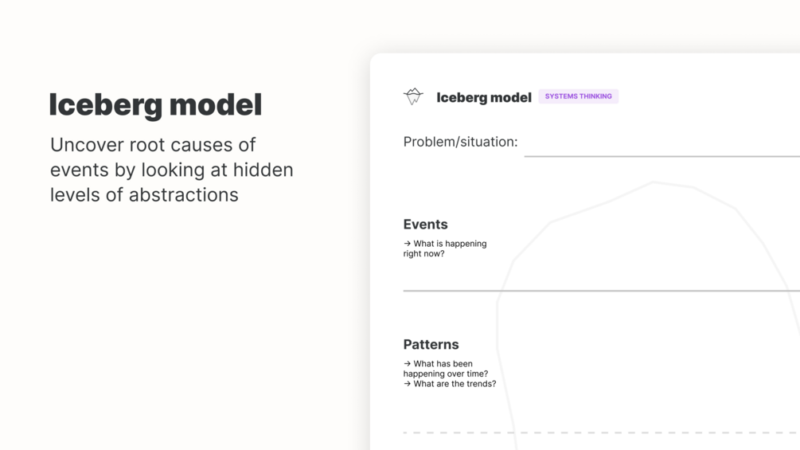Screen dimensions: 800x450
Task: Click 'What has been happening over time?' prompt
Action: (x=446, y=369)
